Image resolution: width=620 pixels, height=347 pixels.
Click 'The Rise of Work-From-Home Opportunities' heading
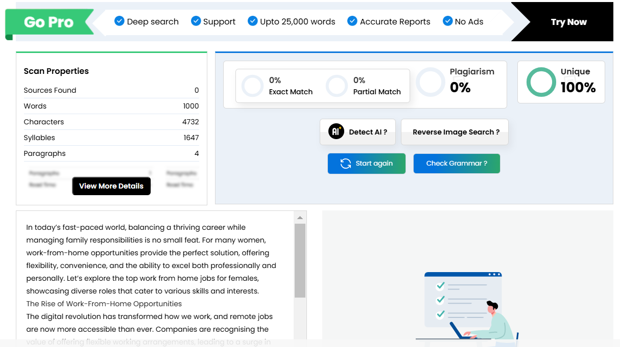104,304
